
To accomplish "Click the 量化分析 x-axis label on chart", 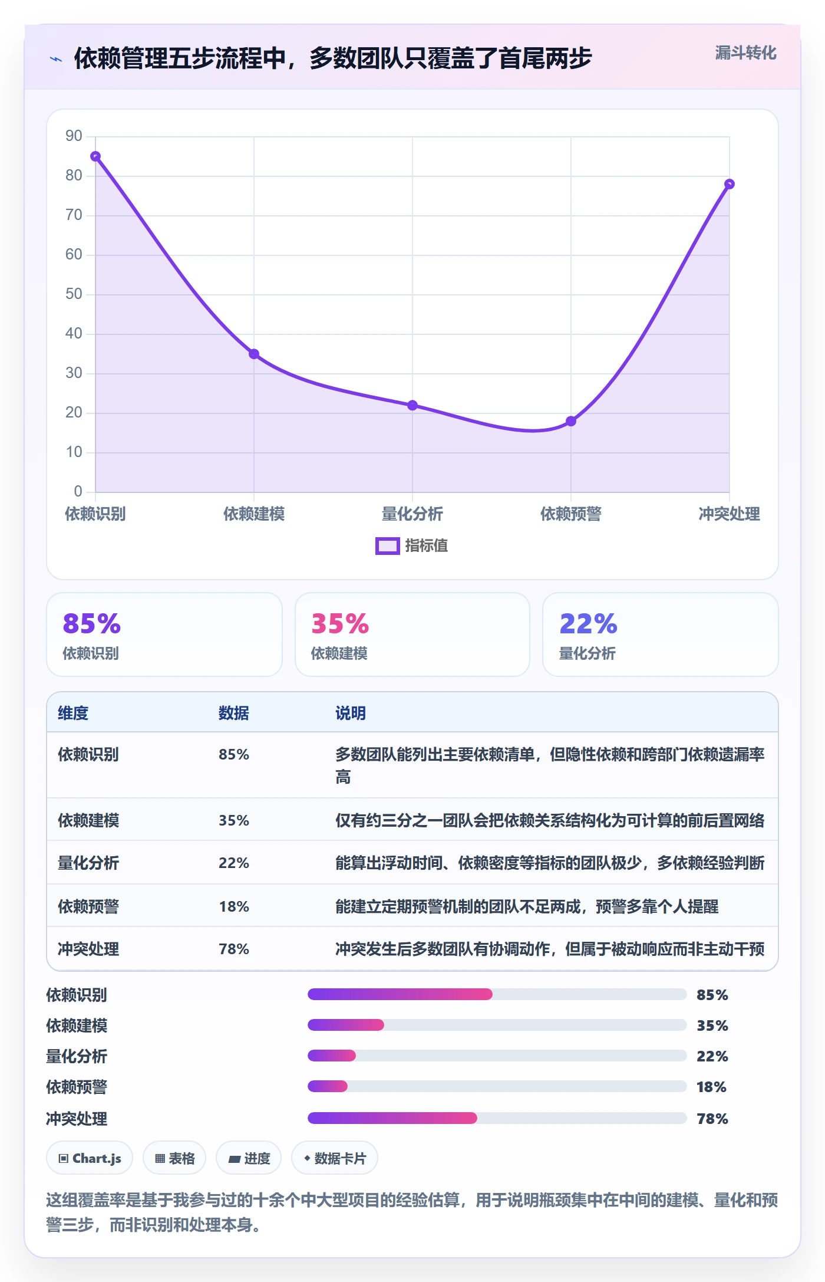I will click(412, 514).
